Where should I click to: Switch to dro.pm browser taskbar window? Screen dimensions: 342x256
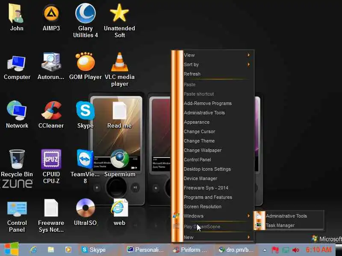[x=236, y=250]
